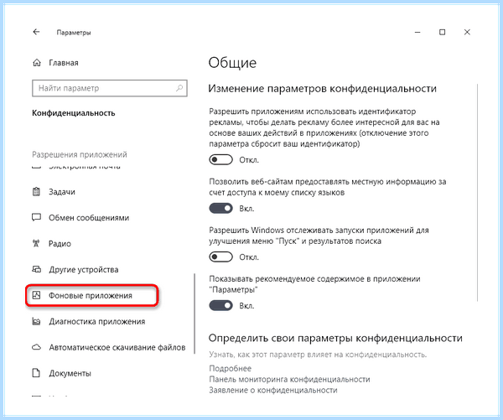This screenshot has height=420, width=503.
Task: Open Панель мониторинга конфиденциальности link
Action: click(x=289, y=379)
